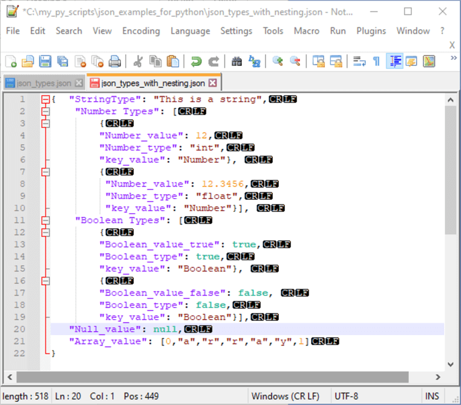The image size is (461, 405).
Task: Open Find dialog binoculars icon
Action: pos(237,62)
